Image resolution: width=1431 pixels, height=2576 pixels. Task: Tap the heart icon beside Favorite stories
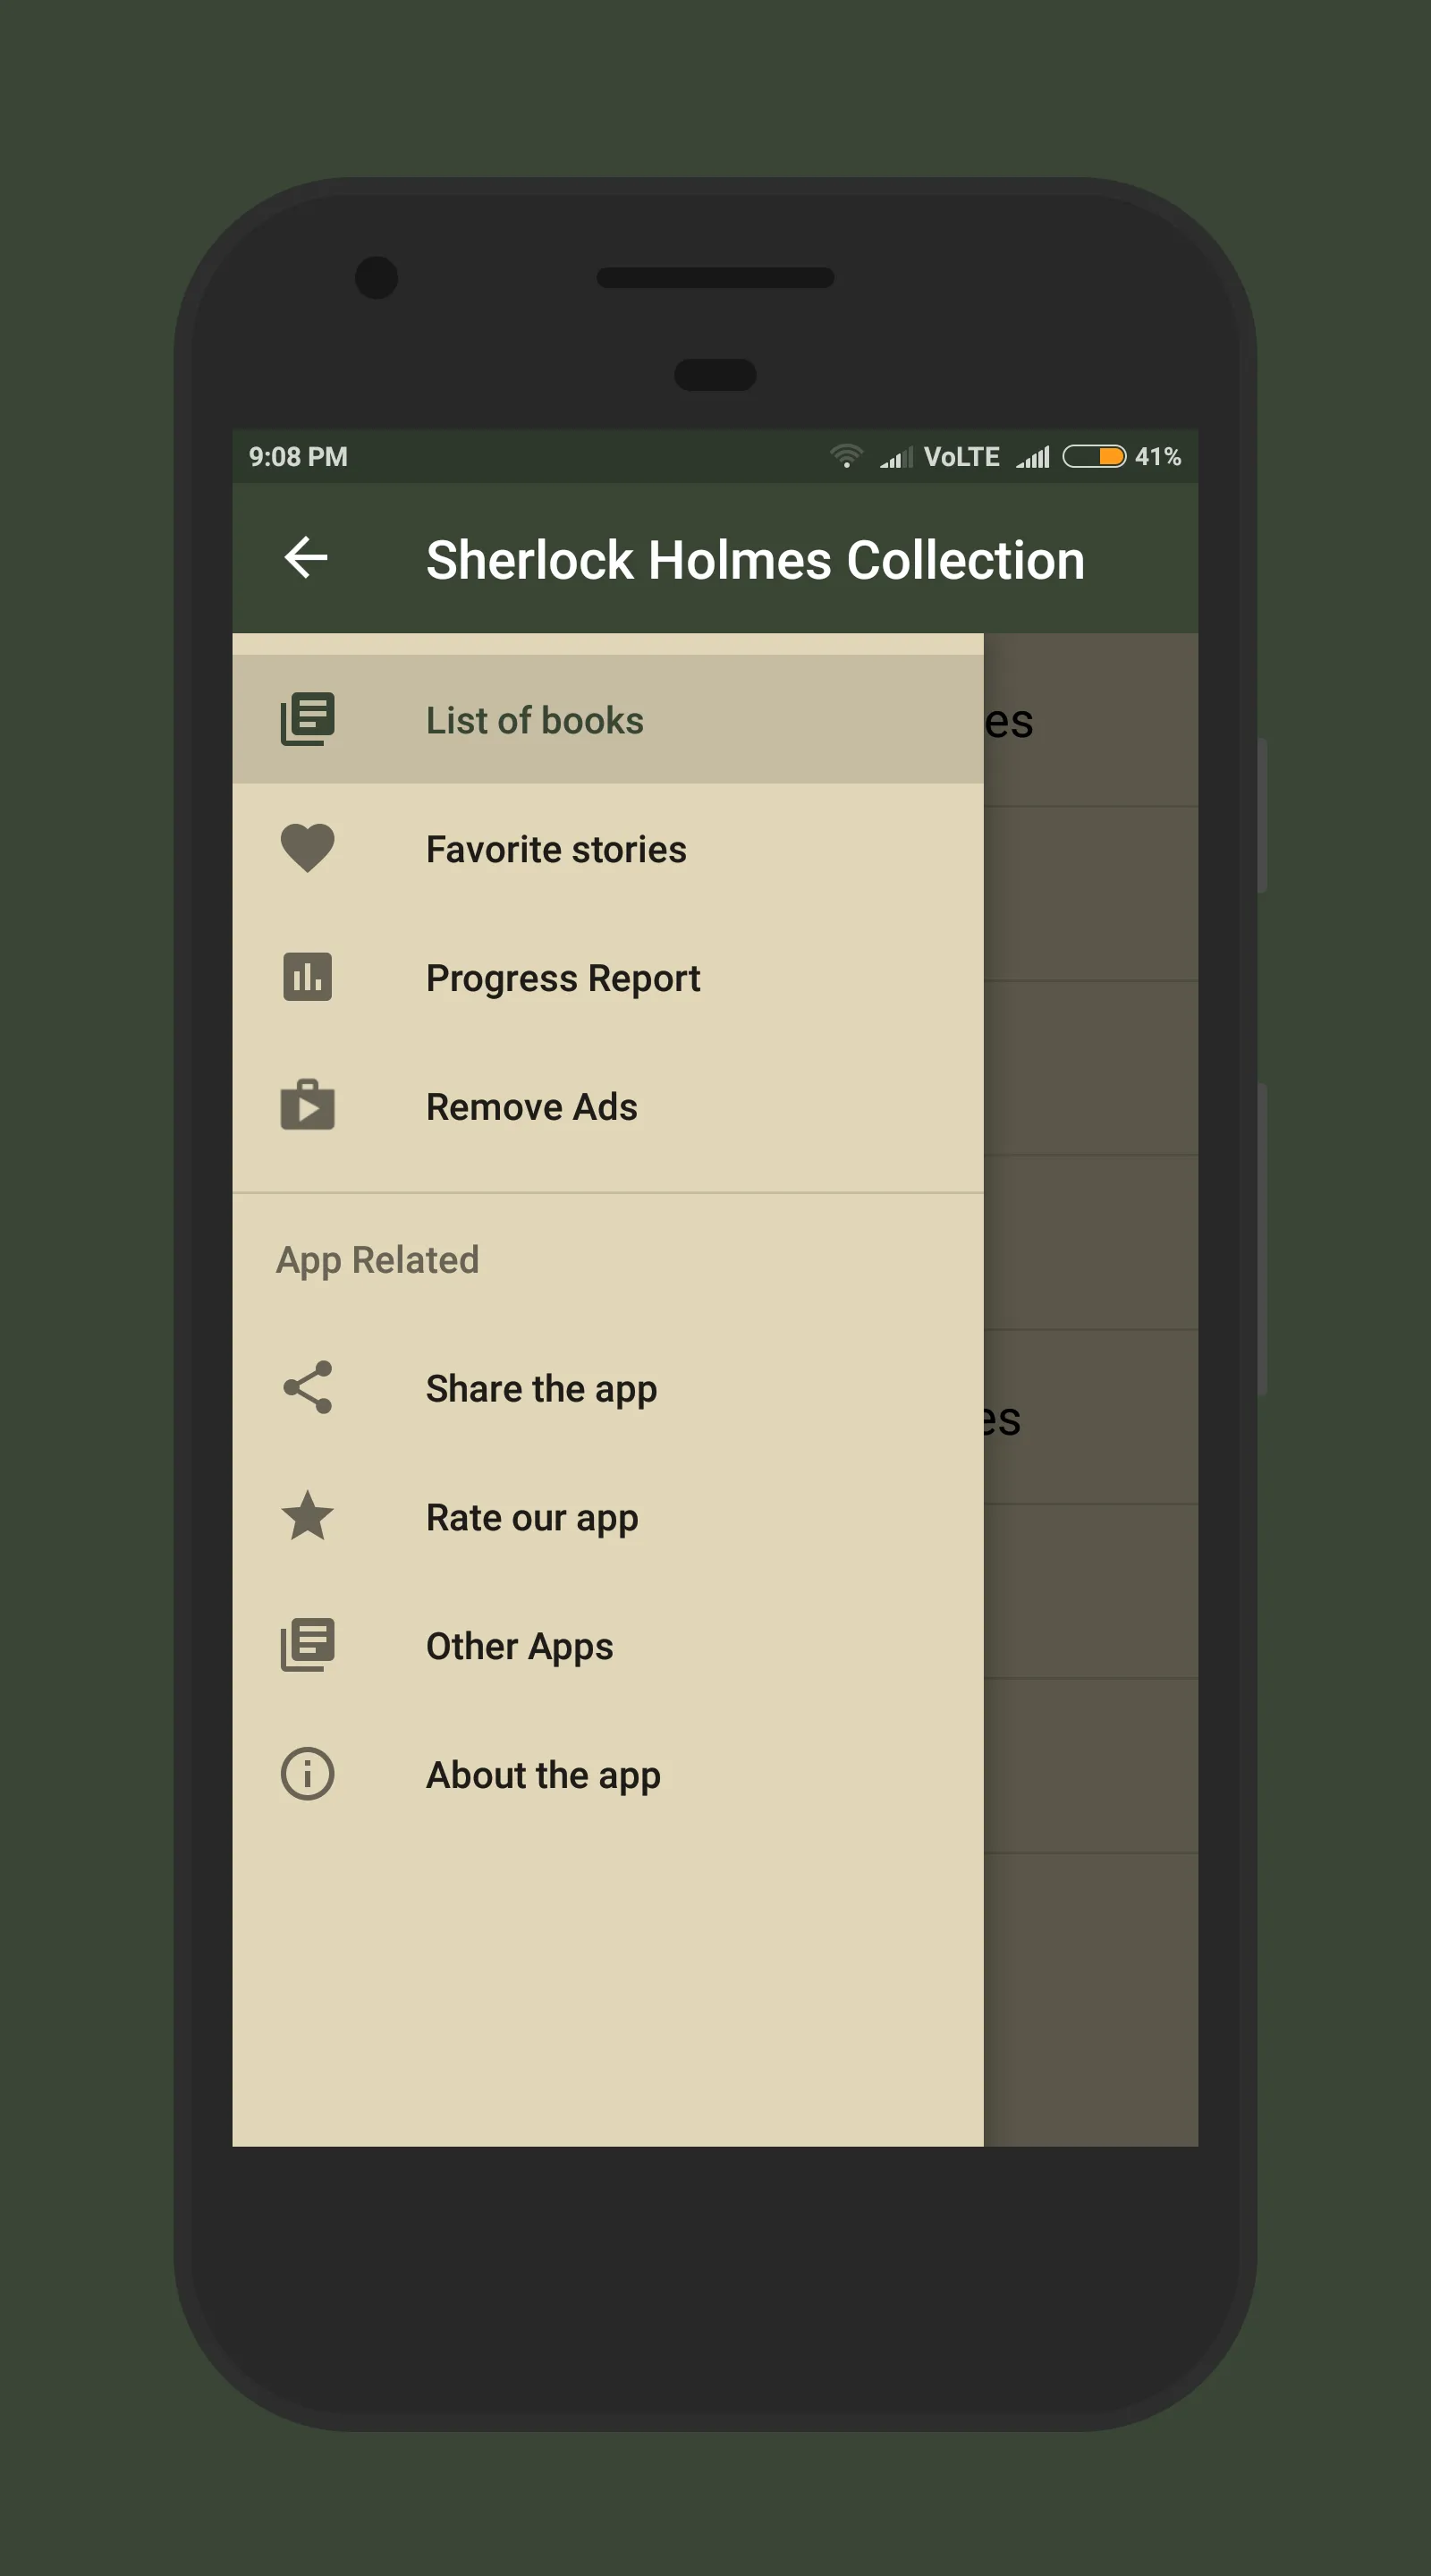307,848
